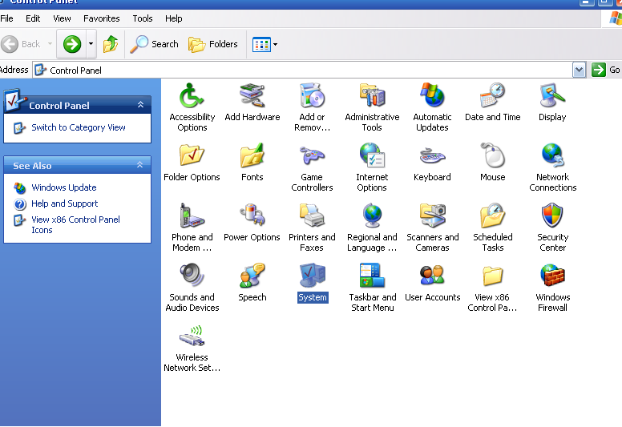The height and width of the screenshot is (427, 622).
Task: Open the Help menu
Action: (x=173, y=18)
